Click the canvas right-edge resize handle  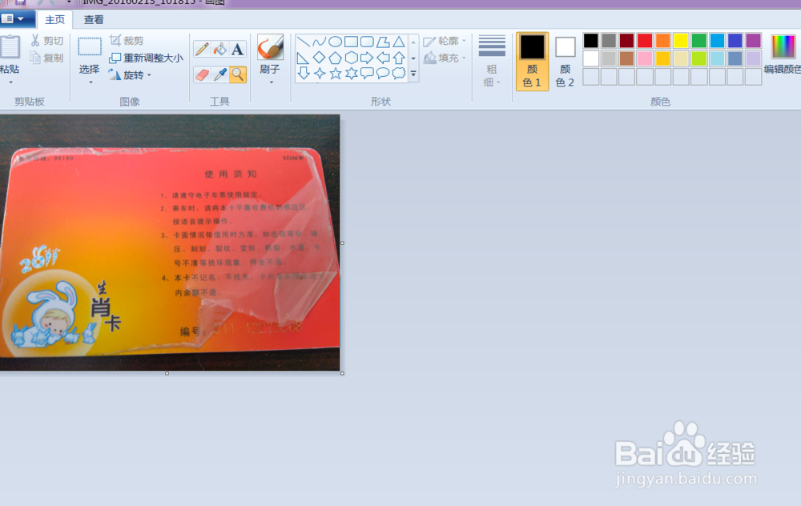tap(342, 243)
